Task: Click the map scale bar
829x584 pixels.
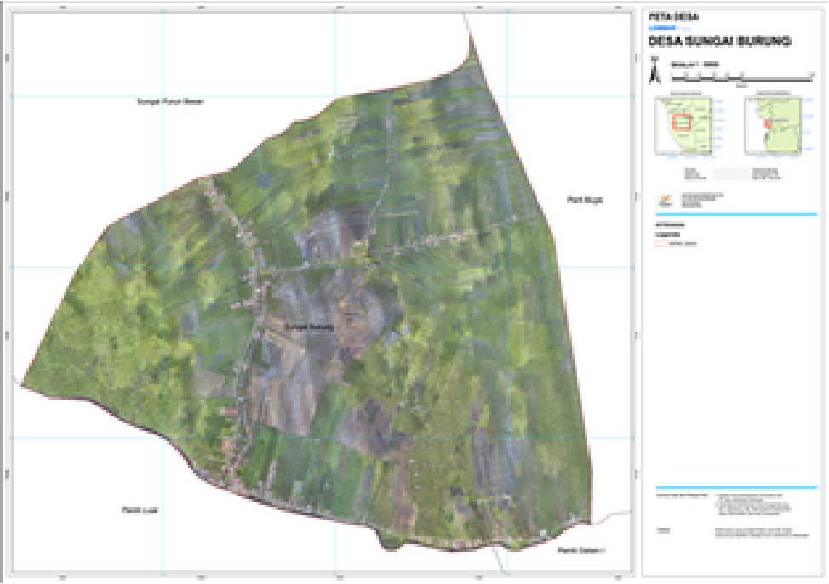Action: (x=740, y=78)
